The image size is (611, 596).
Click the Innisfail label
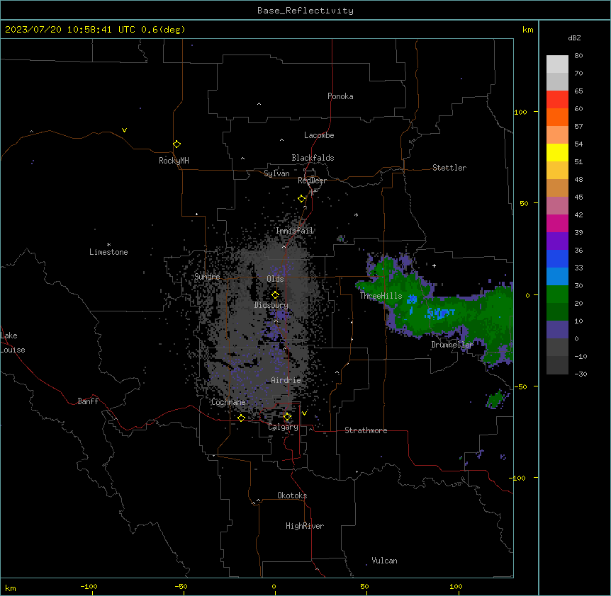pyautogui.click(x=294, y=231)
